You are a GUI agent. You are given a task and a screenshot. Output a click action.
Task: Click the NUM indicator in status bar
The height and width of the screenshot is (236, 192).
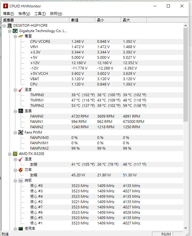(x=166, y=234)
